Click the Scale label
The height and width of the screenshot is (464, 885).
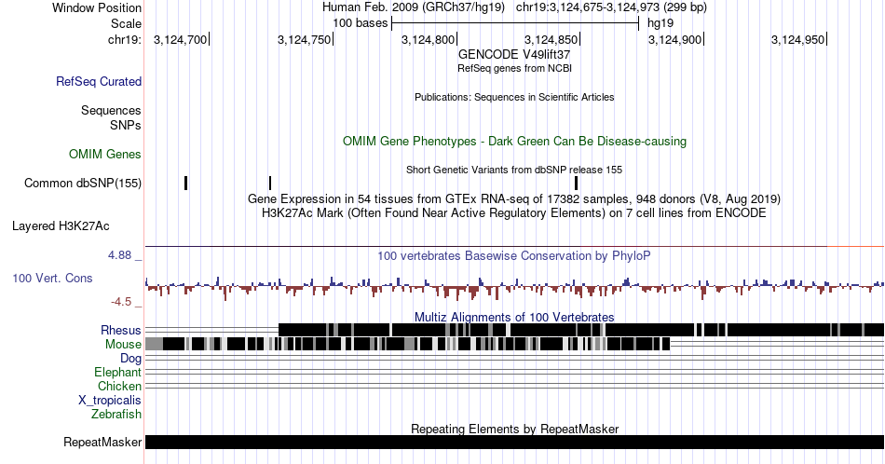tap(126, 23)
